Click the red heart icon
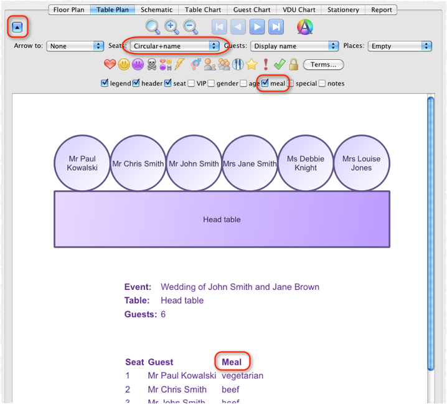 pyautogui.click(x=110, y=64)
